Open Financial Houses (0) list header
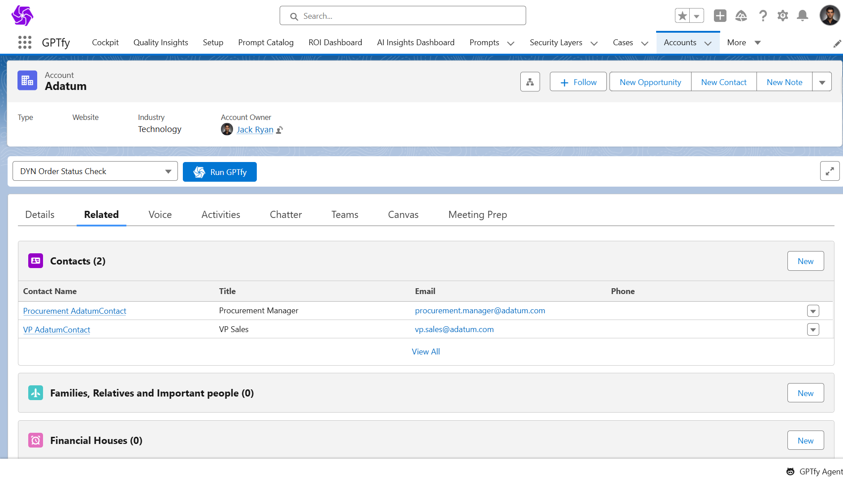This screenshot has height=482, width=843. pos(96,440)
